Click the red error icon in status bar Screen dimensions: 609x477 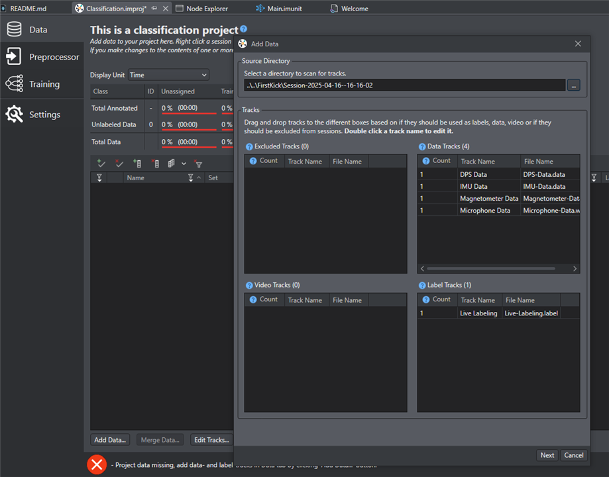coord(97,464)
